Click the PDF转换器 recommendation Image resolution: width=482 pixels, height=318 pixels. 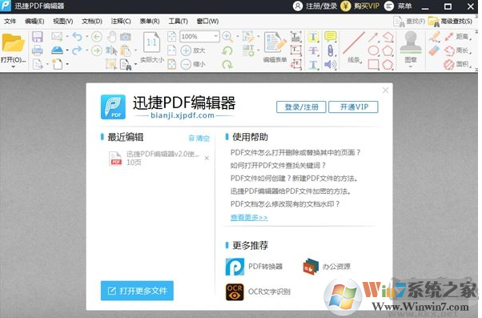[255, 267]
